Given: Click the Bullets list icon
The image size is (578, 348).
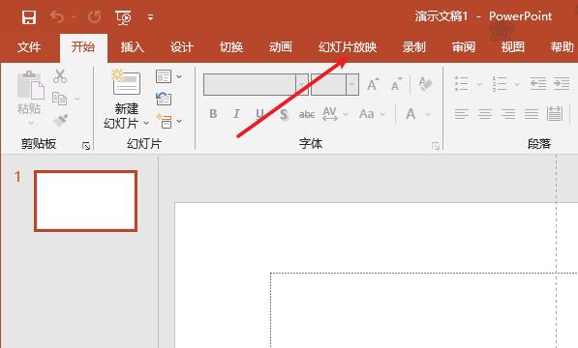Looking at the screenshot, I should coord(462,84).
